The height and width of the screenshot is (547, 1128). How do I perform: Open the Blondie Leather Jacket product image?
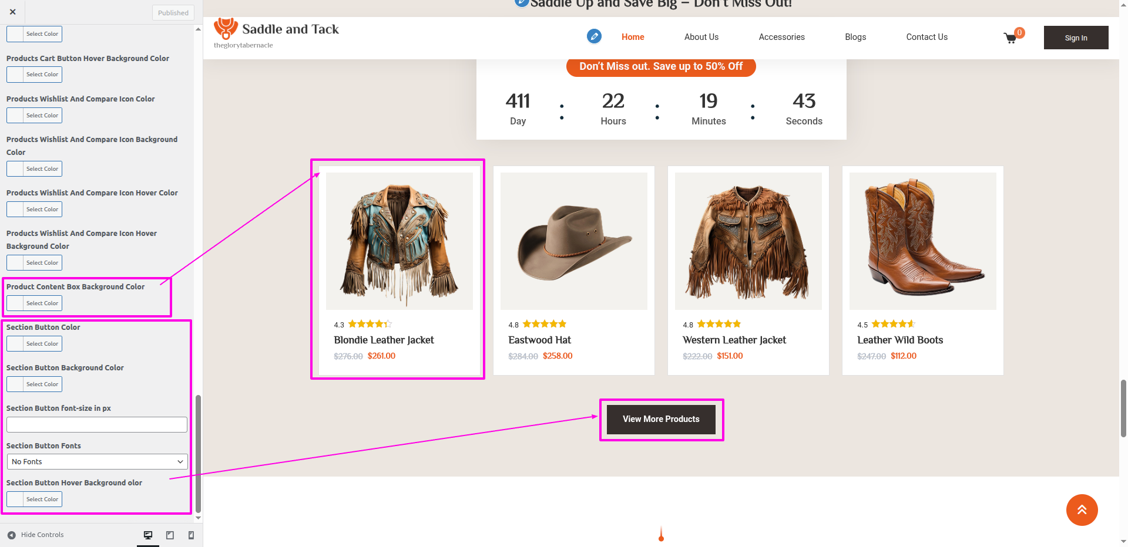(399, 241)
